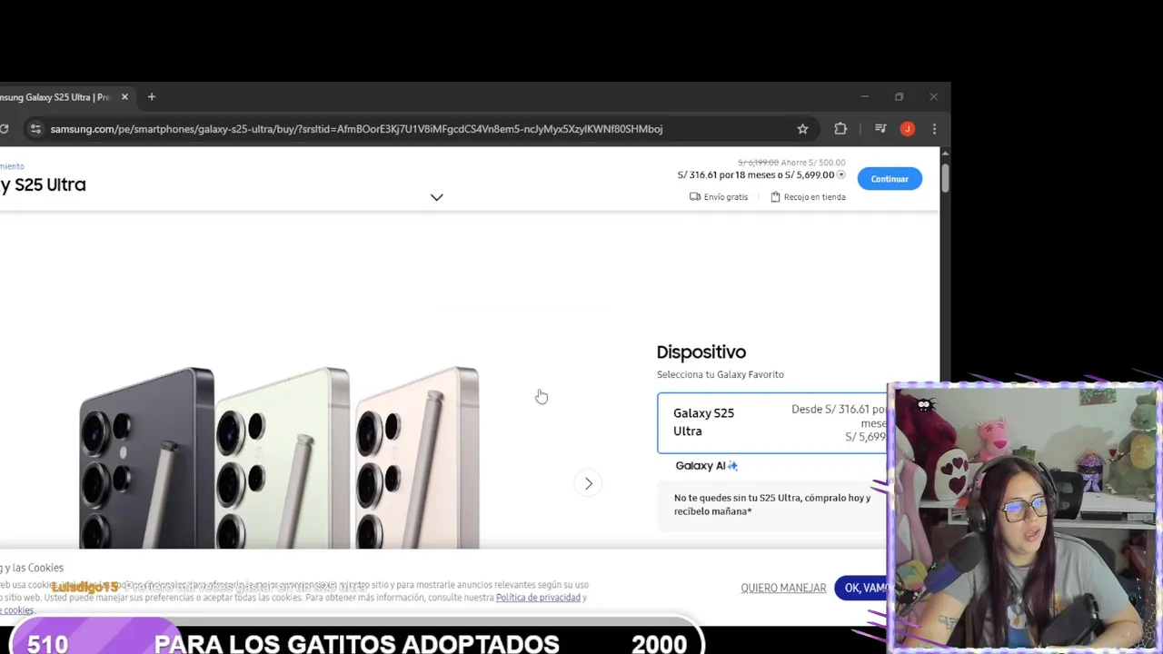The image size is (1163, 654).
Task: Select the Galaxy S25 Ultra device option
Action: tap(772, 422)
